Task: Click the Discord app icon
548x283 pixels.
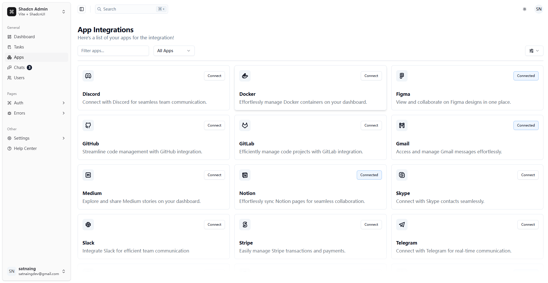Action: [88, 76]
